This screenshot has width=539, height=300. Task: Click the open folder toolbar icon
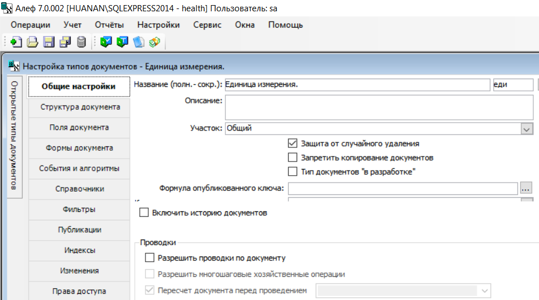click(32, 42)
